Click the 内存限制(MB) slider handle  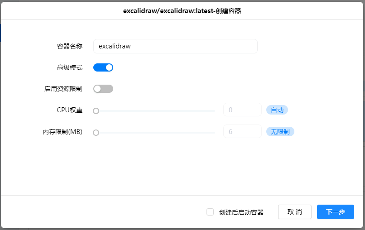[96, 133]
